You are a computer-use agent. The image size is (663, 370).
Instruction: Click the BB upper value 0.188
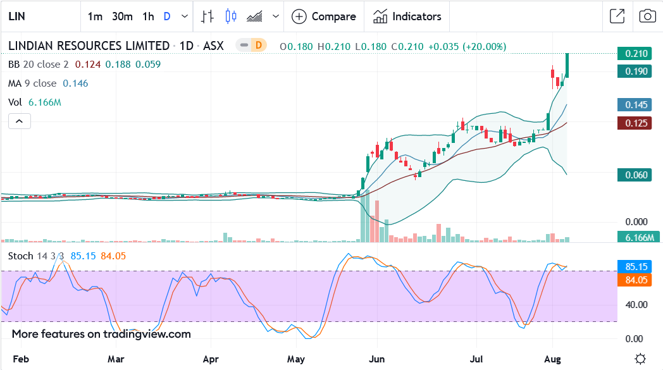[118, 65]
